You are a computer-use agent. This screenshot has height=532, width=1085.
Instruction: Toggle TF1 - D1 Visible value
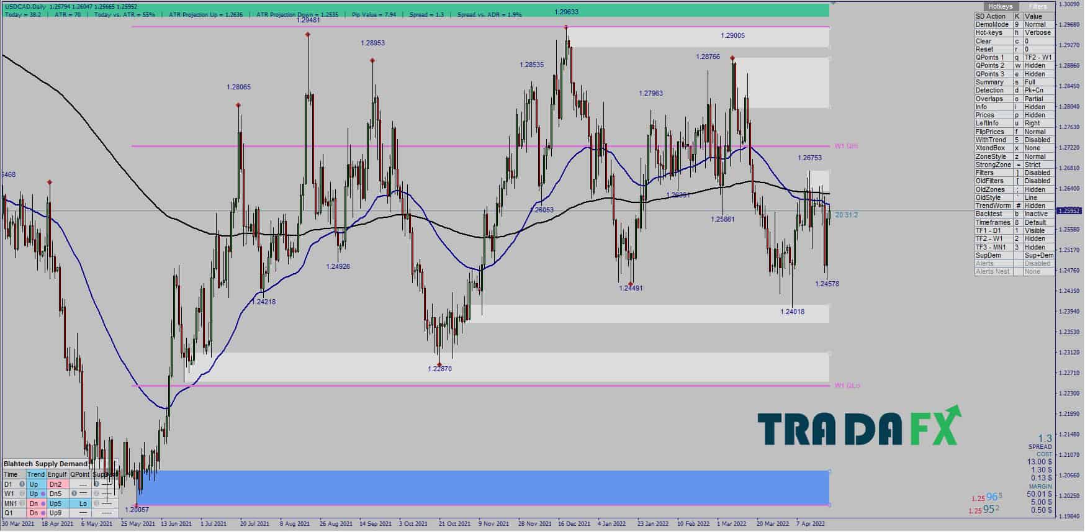coord(1038,230)
